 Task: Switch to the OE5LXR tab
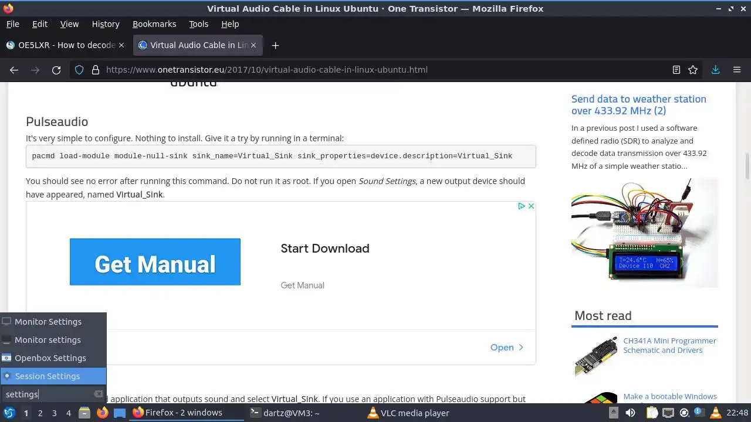(x=65, y=45)
